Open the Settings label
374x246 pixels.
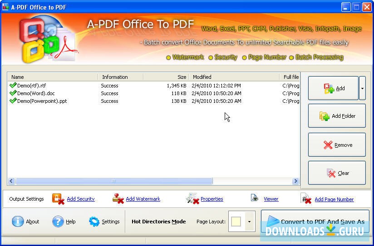pos(110,222)
